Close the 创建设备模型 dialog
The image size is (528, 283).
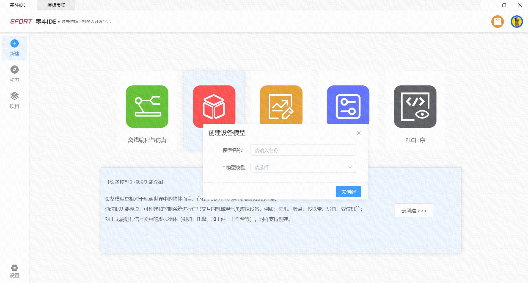pos(359,133)
